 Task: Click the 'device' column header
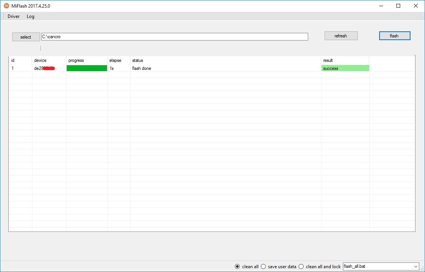(49, 60)
